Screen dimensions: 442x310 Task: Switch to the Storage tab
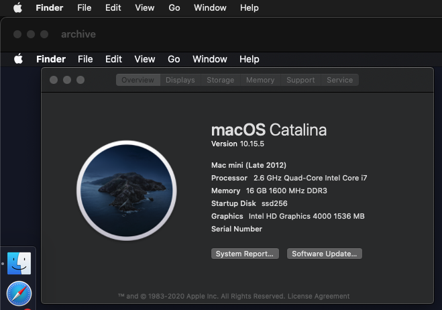click(221, 80)
